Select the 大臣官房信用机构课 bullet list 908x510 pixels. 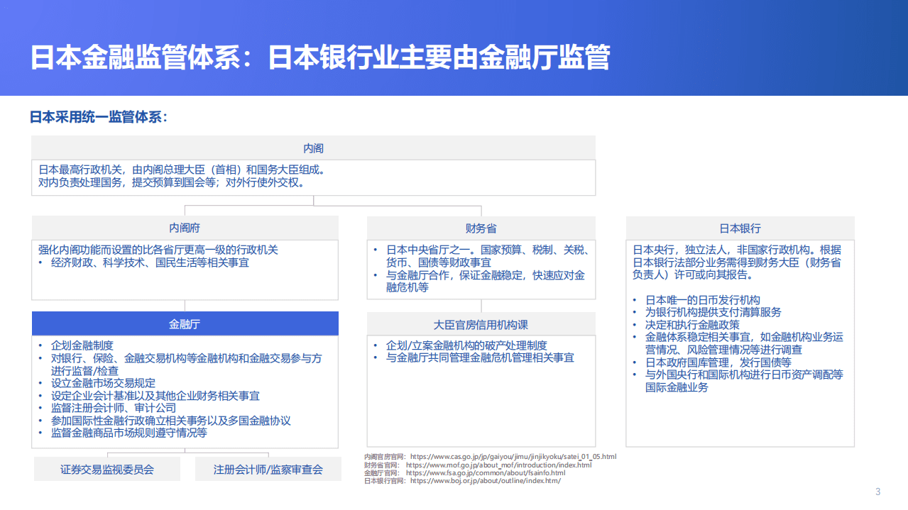(x=481, y=350)
